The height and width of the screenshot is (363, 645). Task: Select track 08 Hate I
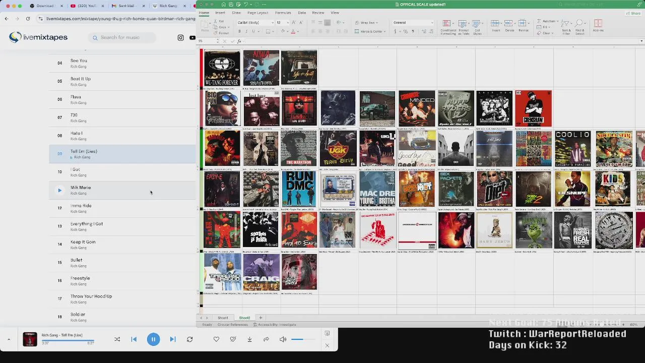tap(122, 136)
